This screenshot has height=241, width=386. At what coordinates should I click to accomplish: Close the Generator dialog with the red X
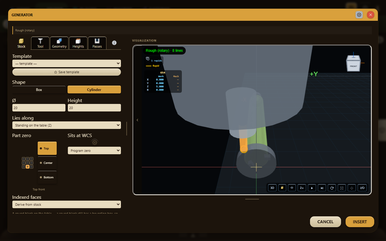(371, 15)
